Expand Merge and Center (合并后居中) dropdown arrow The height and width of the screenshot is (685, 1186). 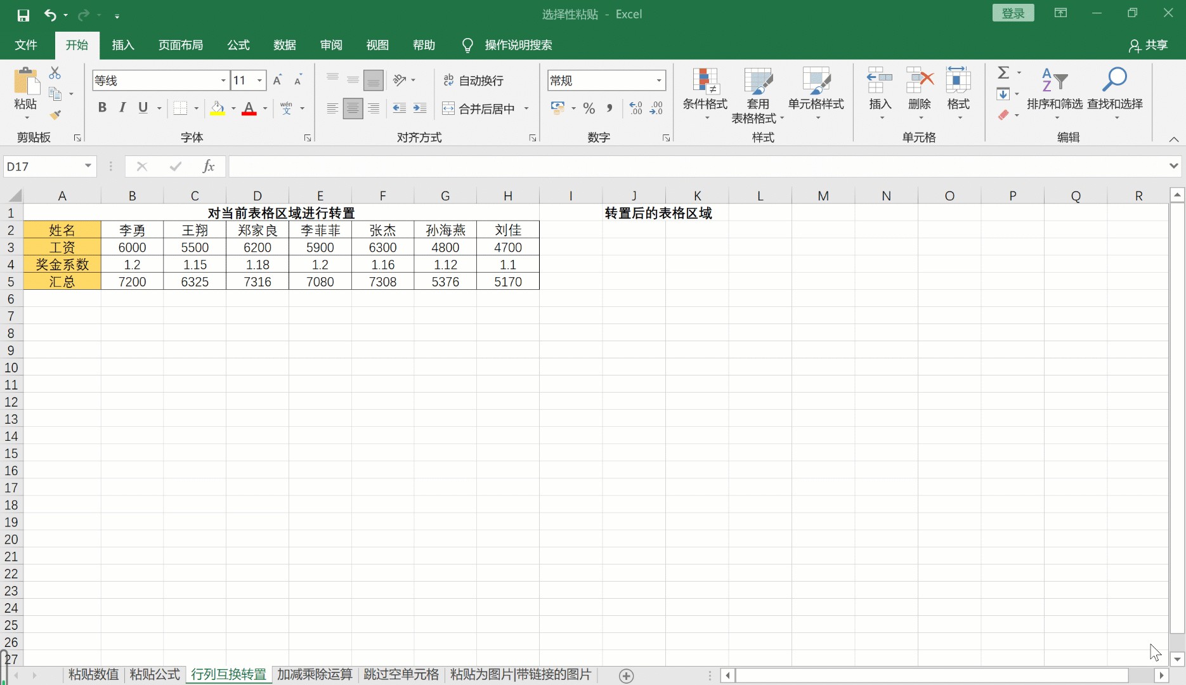point(526,108)
